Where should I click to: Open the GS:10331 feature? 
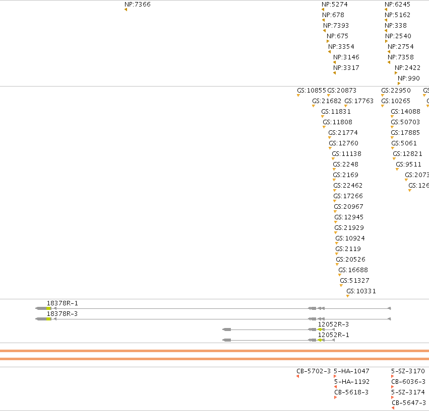tap(361, 291)
